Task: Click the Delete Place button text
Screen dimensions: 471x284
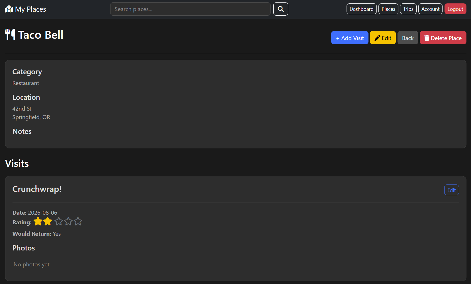Action: coord(446,38)
